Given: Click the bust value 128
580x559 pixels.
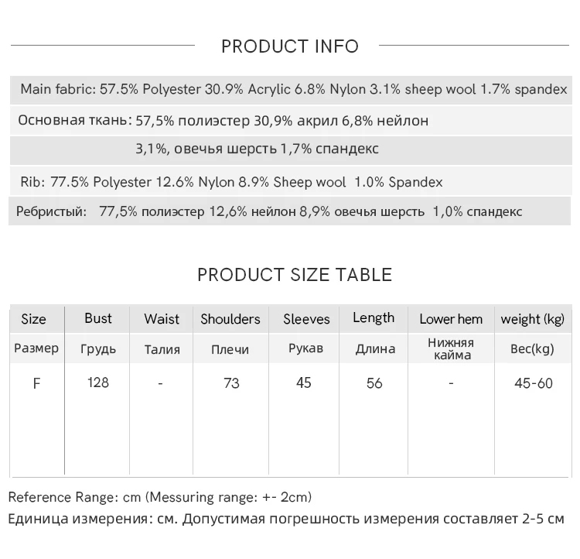Looking at the screenshot, I should tap(98, 382).
